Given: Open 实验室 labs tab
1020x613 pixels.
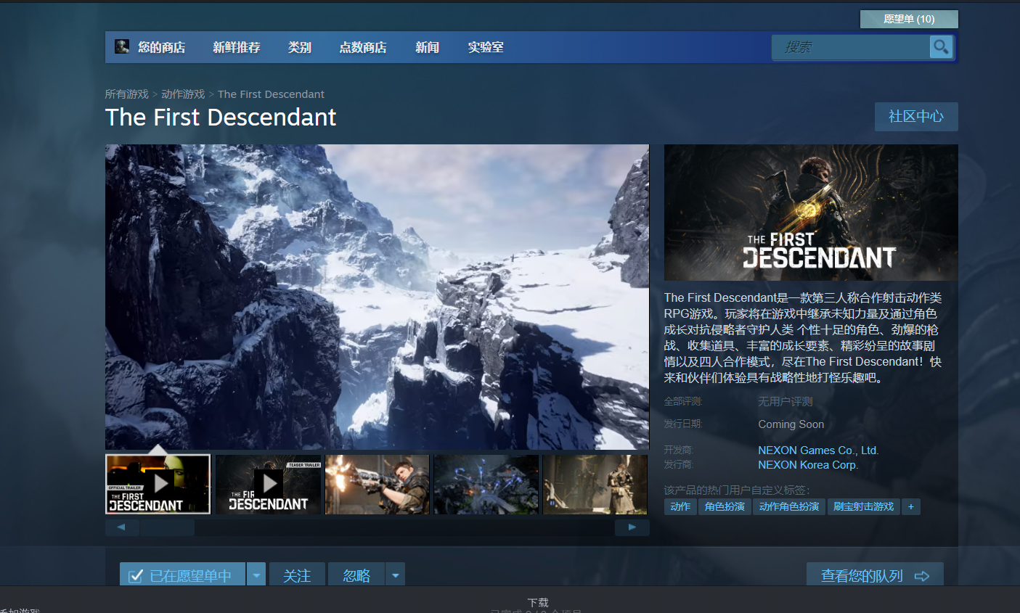Looking at the screenshot, I should [x=486, y=47].
